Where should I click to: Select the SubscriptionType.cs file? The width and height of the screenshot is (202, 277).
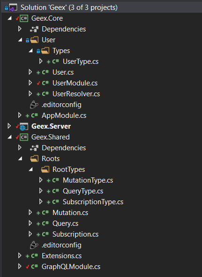pos(93,202)
